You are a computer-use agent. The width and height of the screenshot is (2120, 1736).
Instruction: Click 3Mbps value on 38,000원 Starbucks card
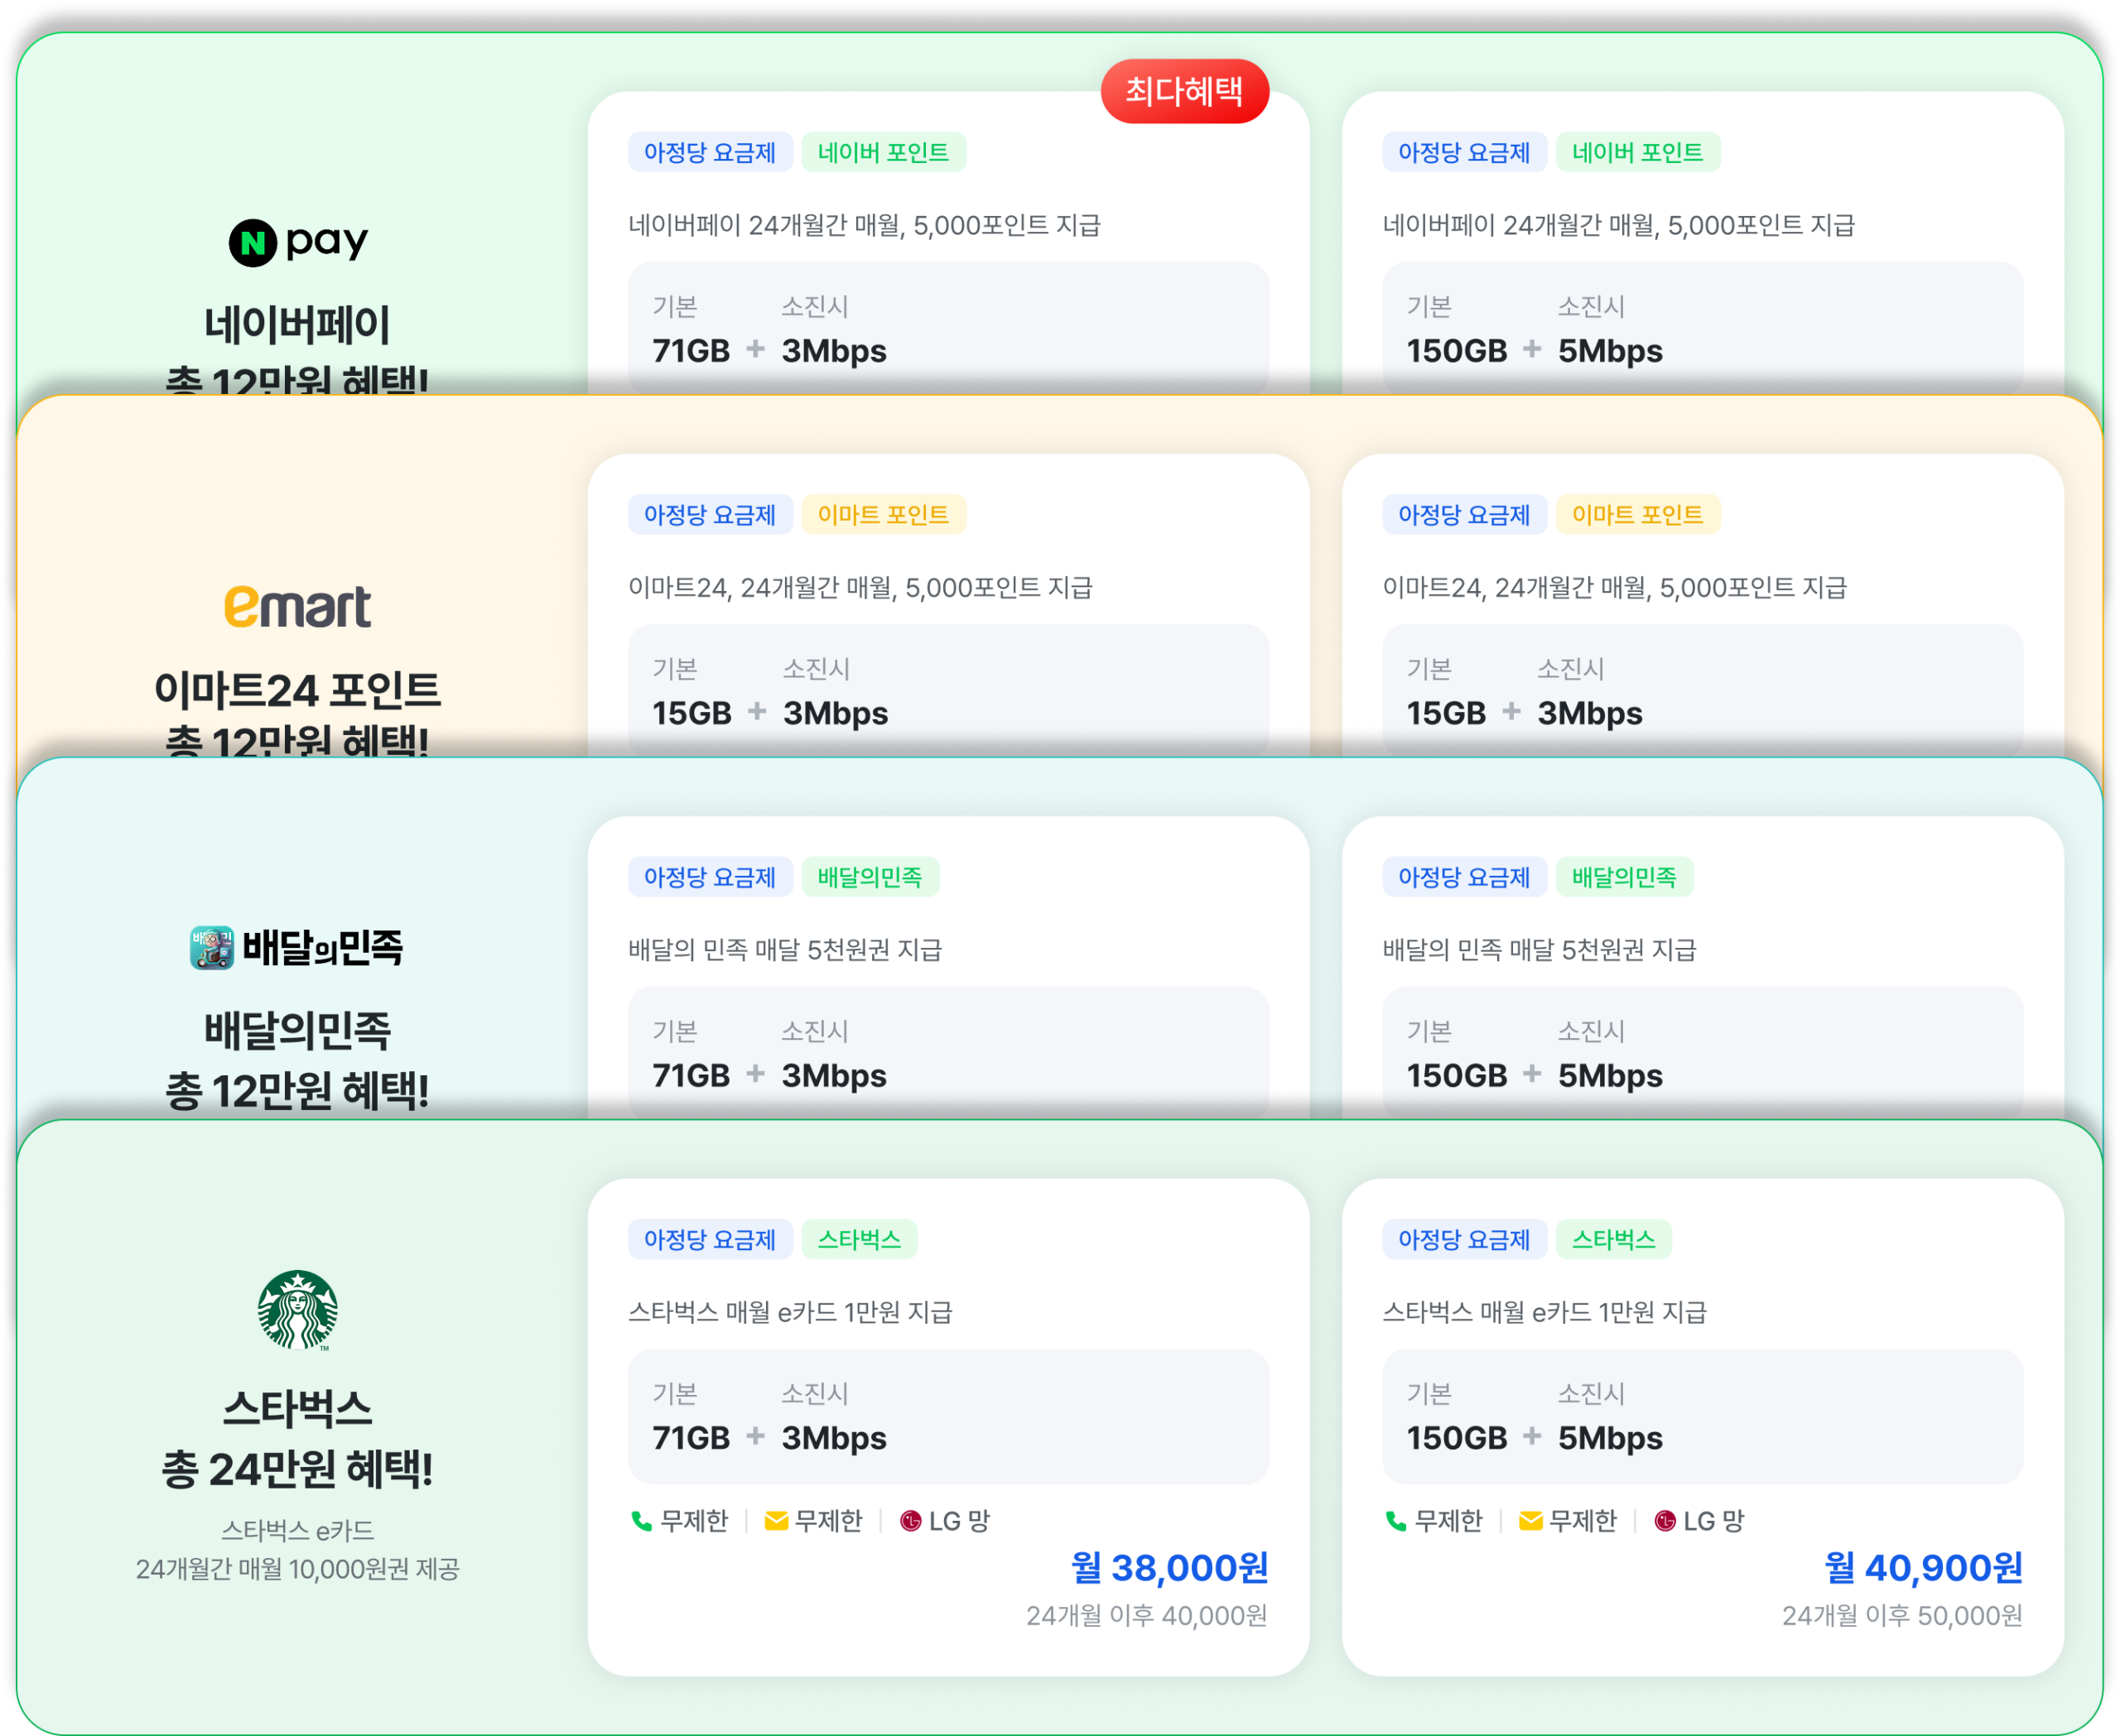[x=835, y=1438]
